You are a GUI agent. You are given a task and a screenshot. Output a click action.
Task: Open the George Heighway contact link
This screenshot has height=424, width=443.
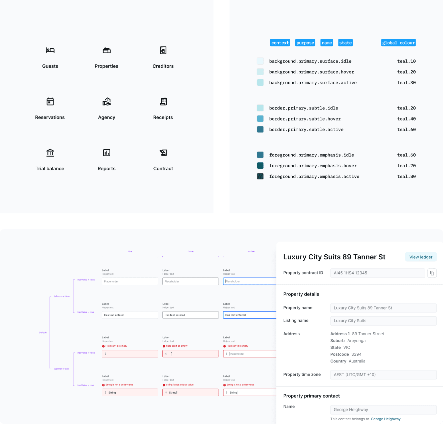point(386,419)
